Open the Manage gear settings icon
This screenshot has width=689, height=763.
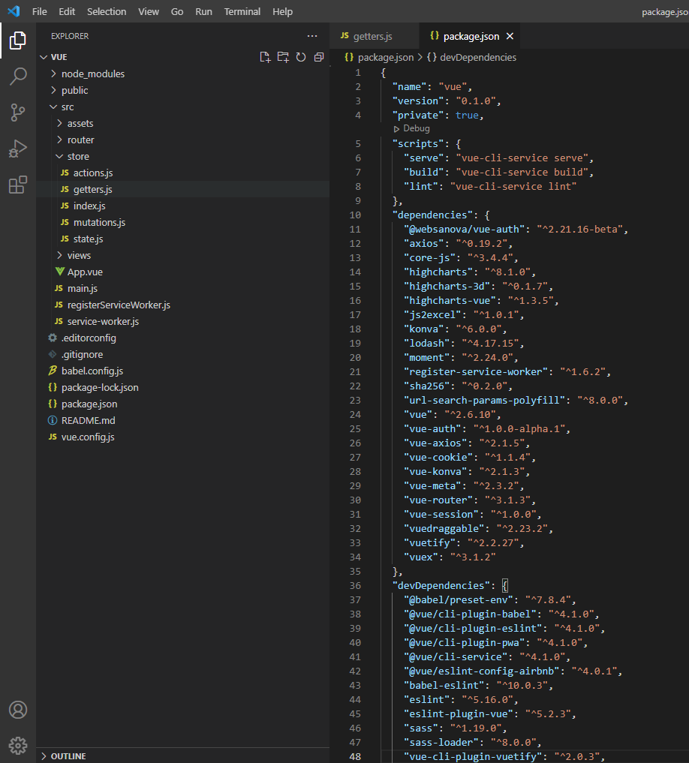(18, 745)
